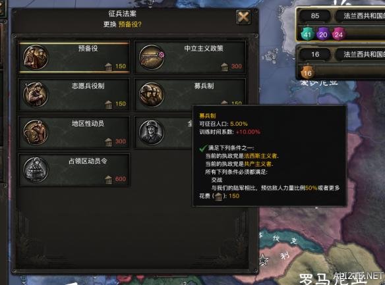
Task: Close the 征兵法案 window
Action: click(x=243, y=17)
